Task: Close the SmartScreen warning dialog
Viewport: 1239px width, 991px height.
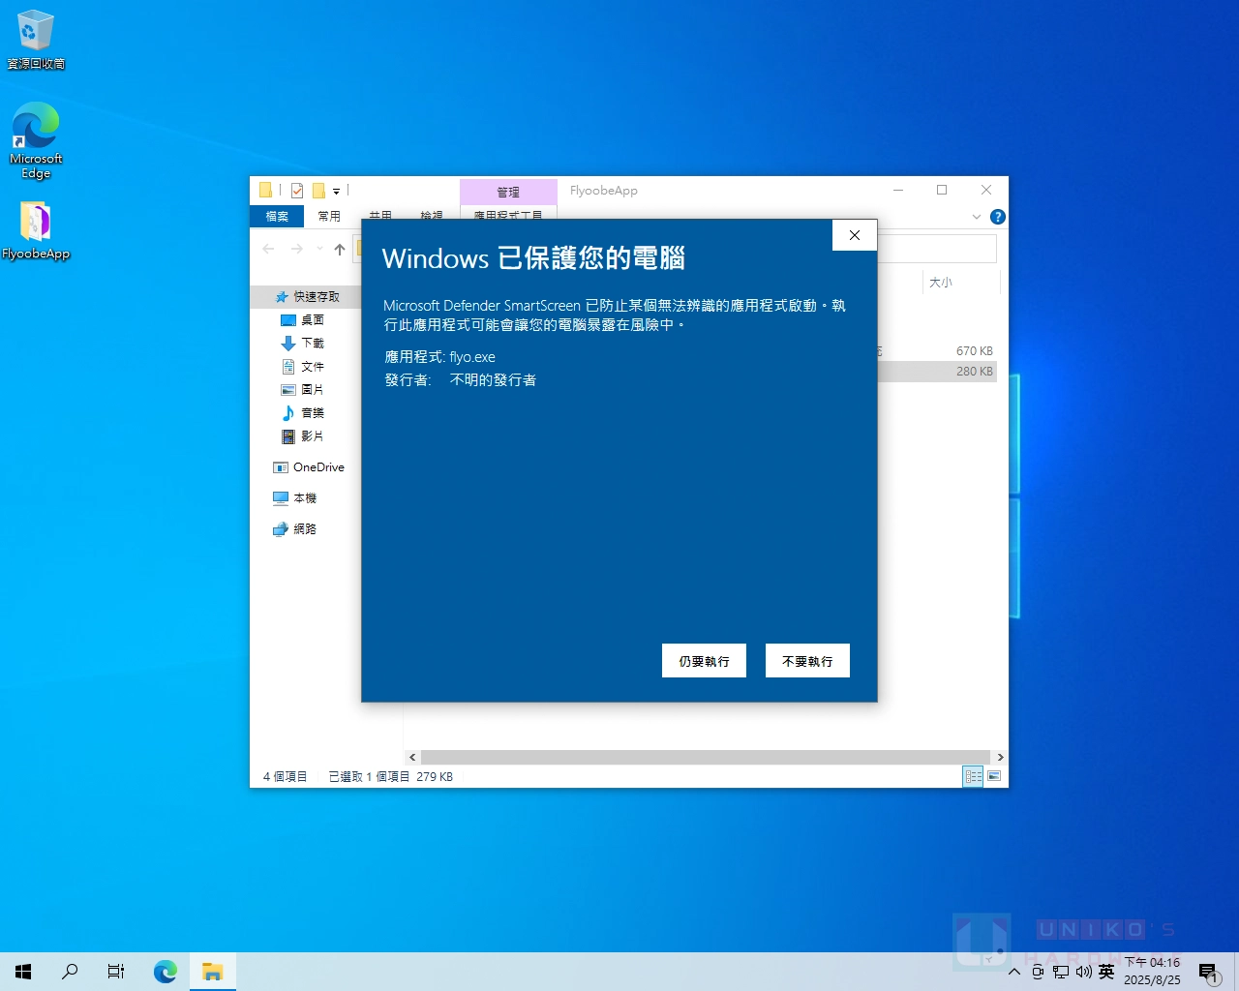Action: point(855,235)
